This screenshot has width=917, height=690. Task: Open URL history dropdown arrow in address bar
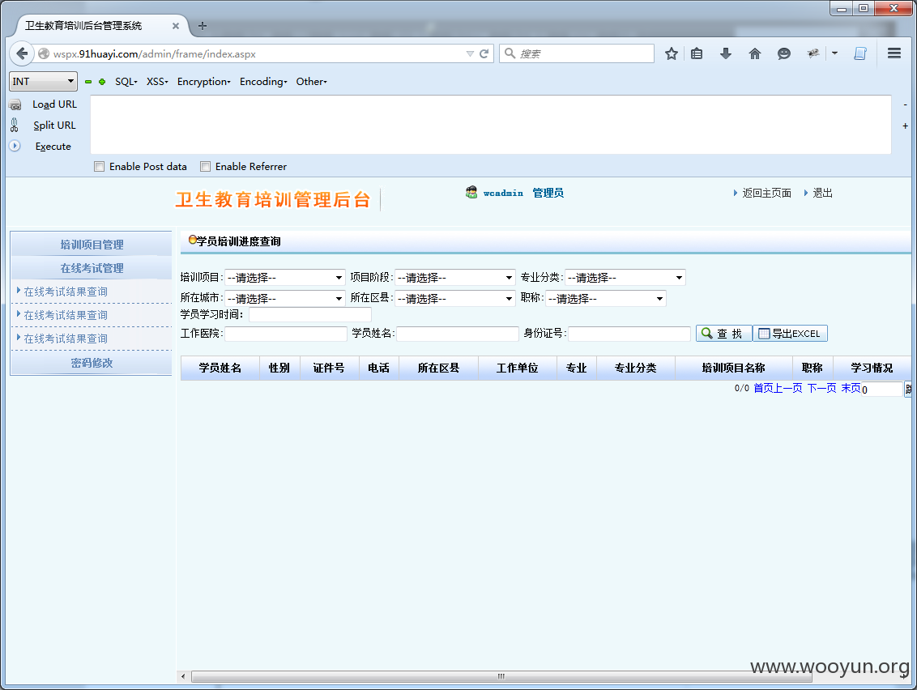pos(470,53)
